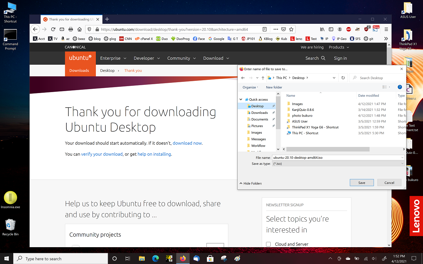This screenshot has width=423, height=264.
Task: Select Pictures in Quick access
Action: 257,126
